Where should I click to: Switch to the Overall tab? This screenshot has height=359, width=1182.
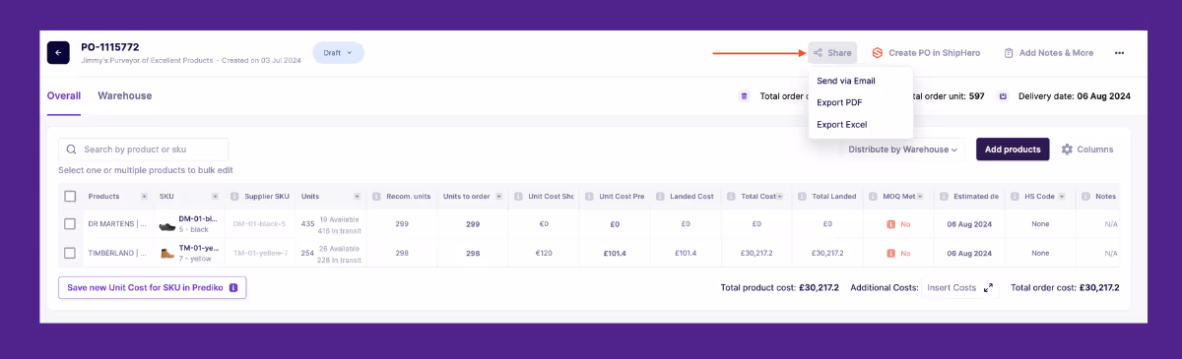tap(64, 96)
